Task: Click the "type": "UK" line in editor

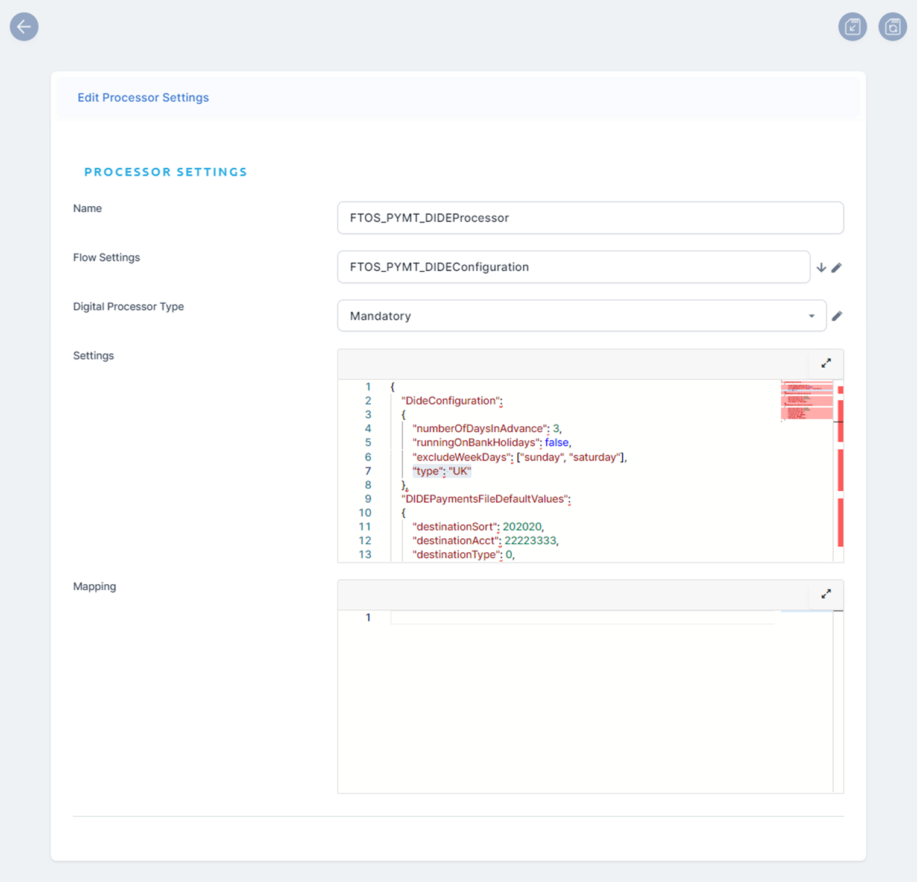Action: click(441, 471)
